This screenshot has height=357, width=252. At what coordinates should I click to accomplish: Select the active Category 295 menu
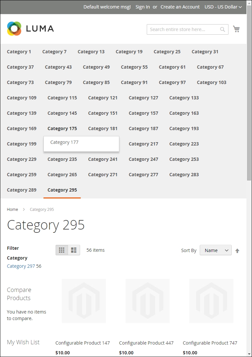click(62, 190)
